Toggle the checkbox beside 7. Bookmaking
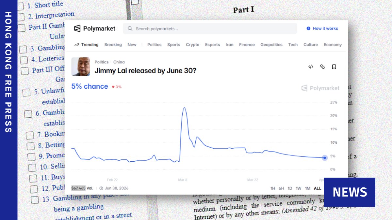 click(30, 135)
